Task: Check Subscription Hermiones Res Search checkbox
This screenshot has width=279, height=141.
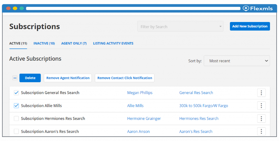Action: pos(16,118)
